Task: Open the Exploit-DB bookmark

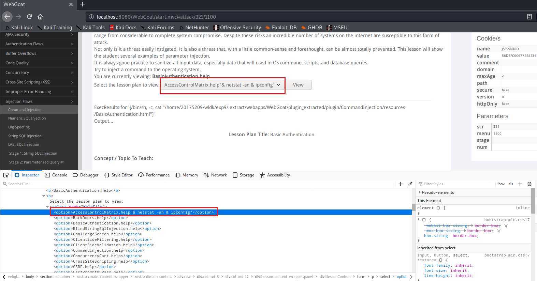Action: [281, 28]
